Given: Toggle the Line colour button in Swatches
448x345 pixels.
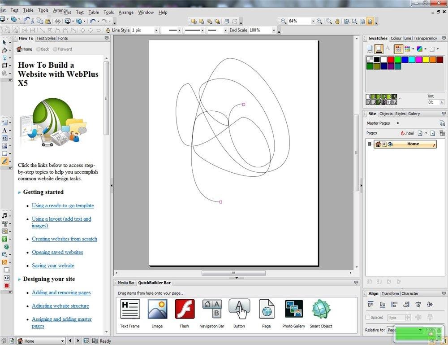Looking at the screenshot, I should 379,49.
